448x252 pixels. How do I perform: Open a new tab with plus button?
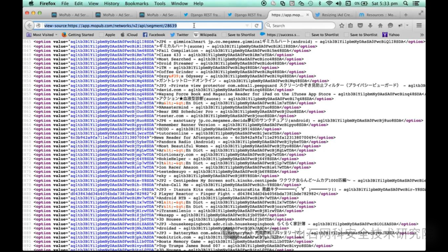pyautogui.click(x=406, y=15)
